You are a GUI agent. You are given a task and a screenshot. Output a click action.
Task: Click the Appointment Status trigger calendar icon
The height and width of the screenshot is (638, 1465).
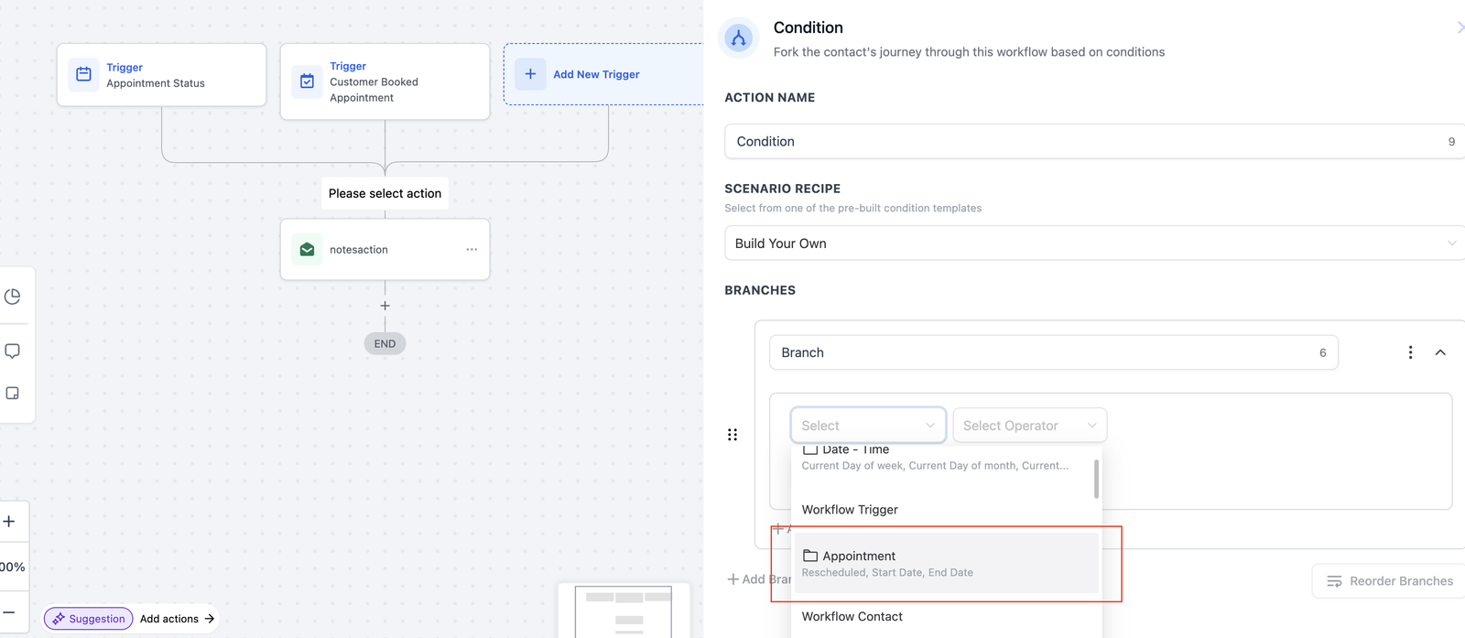click(x=83, y=74)
